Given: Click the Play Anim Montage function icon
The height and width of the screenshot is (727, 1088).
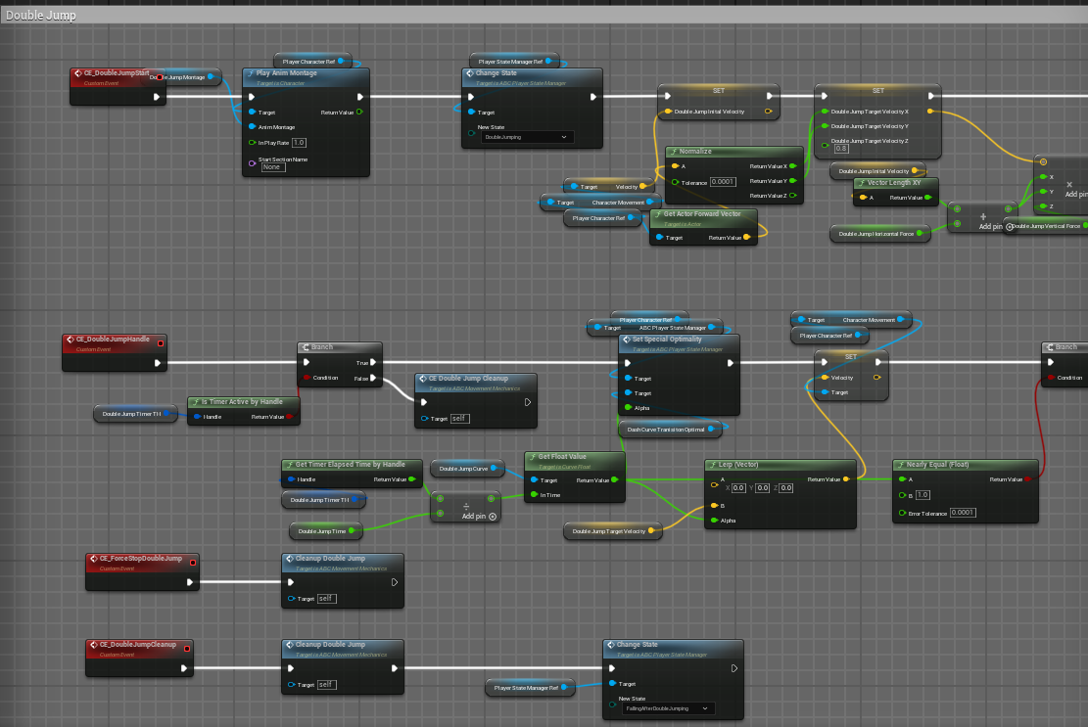Looking at the screenshot, I should 250,73.
